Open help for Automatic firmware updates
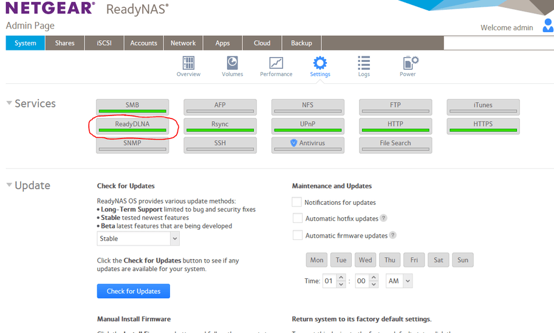554x333 pixels. pos(392,235)
